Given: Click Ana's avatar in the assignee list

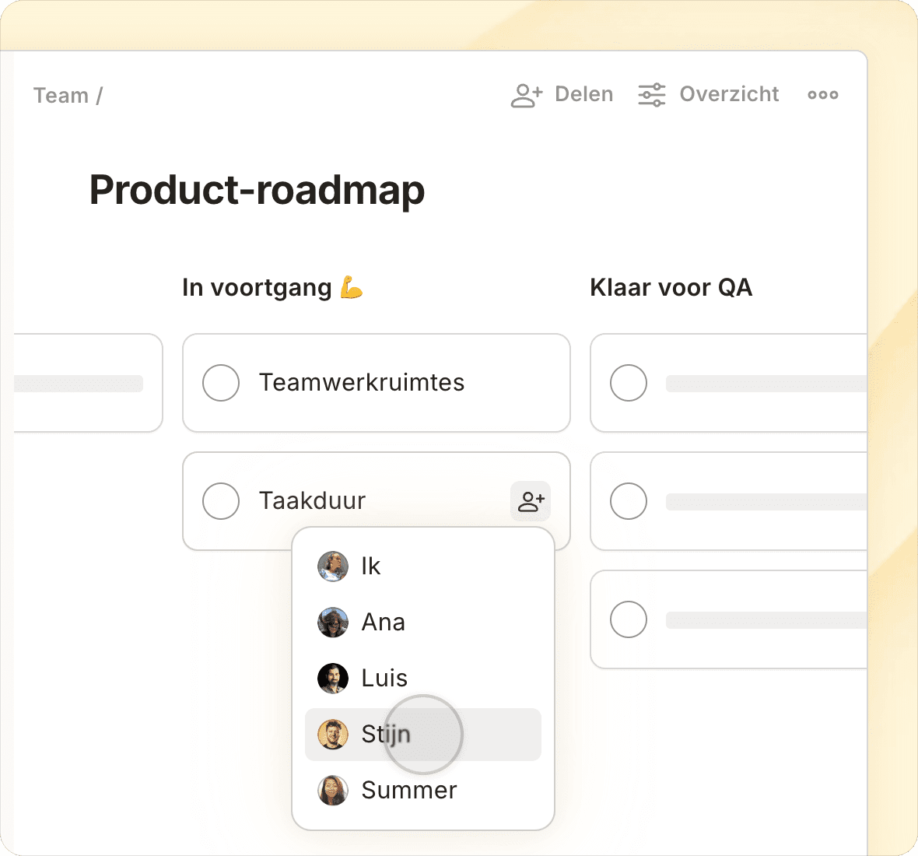Looking at the screenshot, I should pyautogui.click(x=332, y=622).
